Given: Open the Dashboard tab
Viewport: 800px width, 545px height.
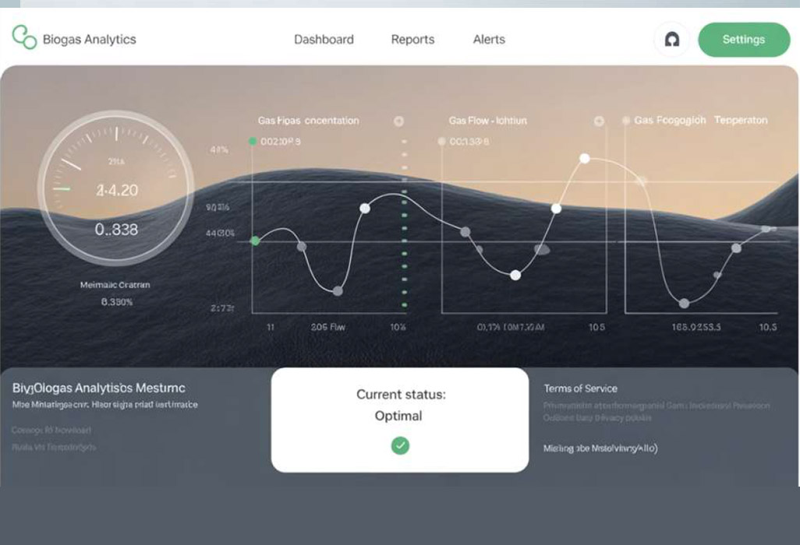Looking at the screenshot, I should (x=324, y=40).
